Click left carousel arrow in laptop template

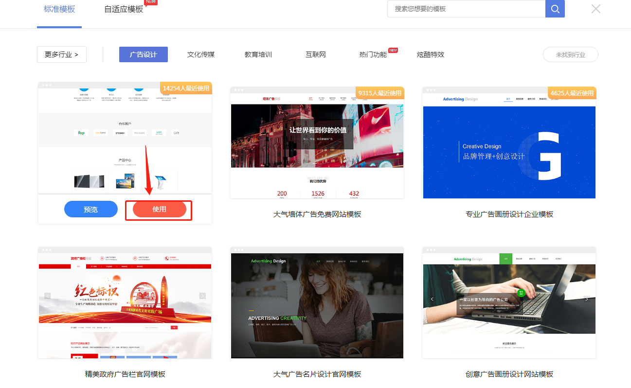433,299
